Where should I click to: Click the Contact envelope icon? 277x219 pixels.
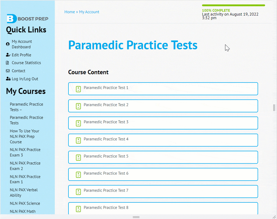click(x=8, y=71)
